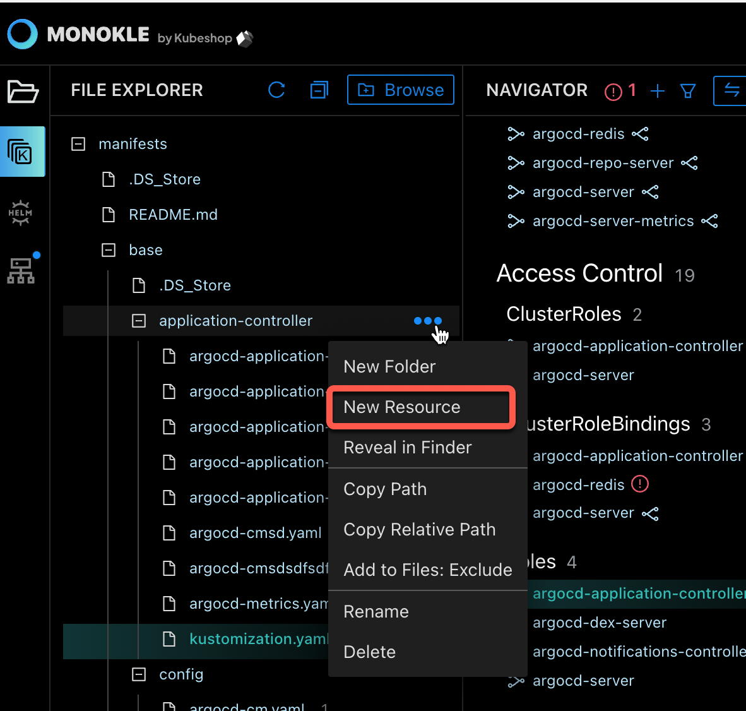Collapse all folders in file explorer

pyautogui.click(x=319, y=90)
